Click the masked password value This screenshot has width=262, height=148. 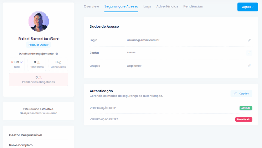coord(131,52)
